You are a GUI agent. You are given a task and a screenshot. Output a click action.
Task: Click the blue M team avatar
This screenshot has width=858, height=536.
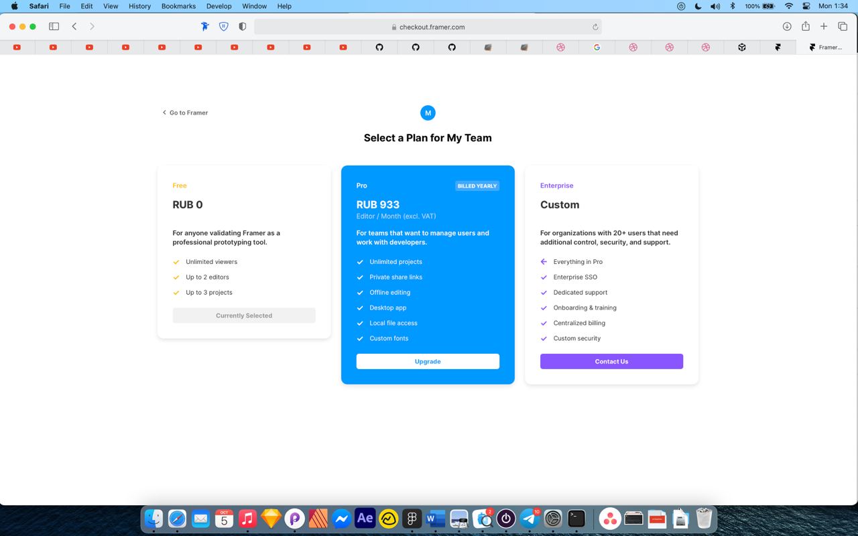(x=428, y=113)
